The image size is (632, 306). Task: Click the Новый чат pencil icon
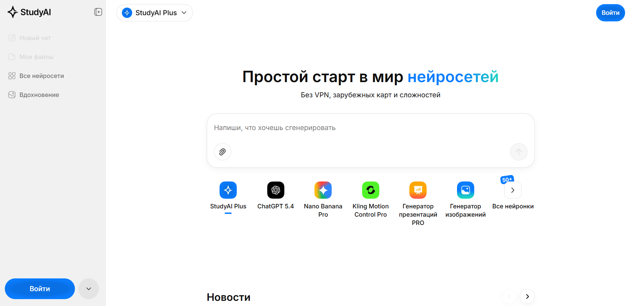point(12,38)
